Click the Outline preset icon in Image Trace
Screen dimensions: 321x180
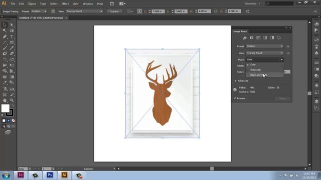279,38
